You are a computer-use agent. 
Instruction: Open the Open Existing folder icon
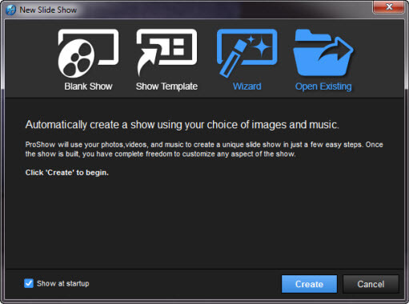click(x=323, y=53)
